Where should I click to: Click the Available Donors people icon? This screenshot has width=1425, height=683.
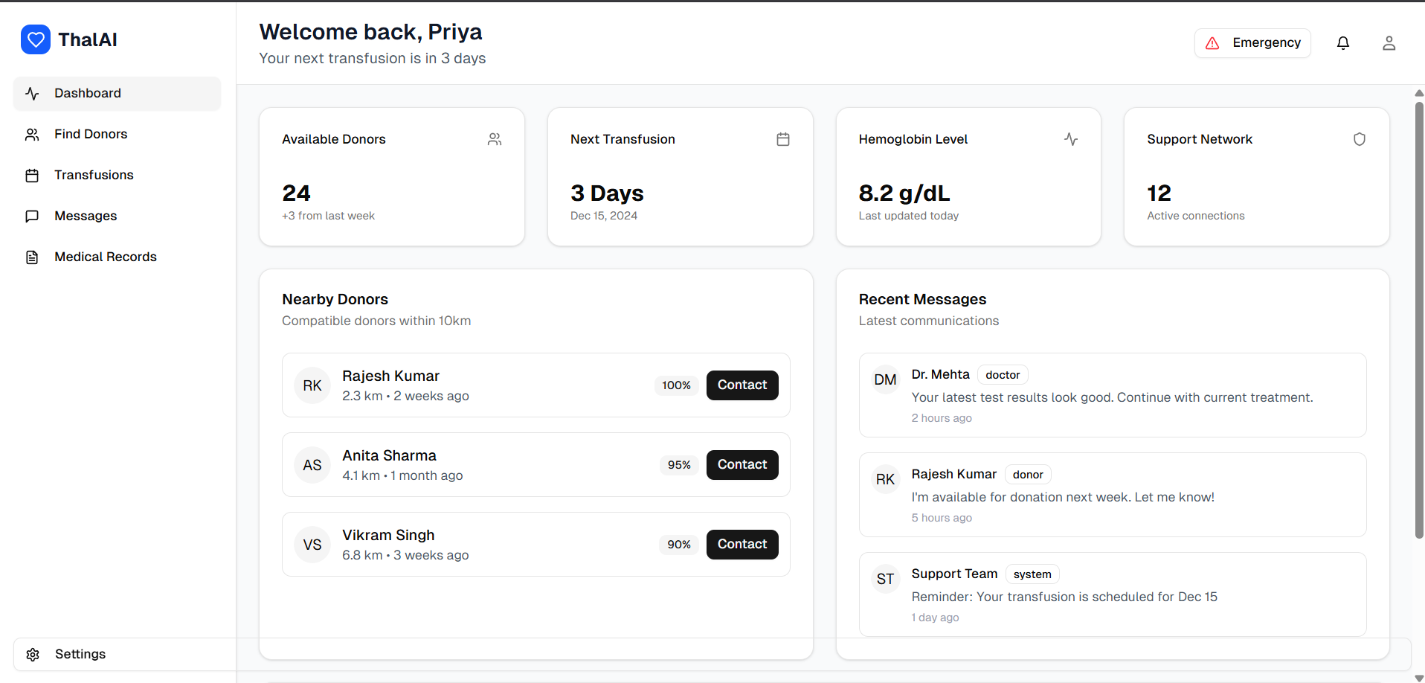pyautogui.click(x=495, y=139)
